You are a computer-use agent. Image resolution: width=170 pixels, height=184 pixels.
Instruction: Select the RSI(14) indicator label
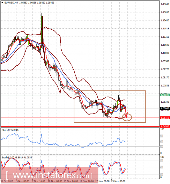[x=10, y=130]
